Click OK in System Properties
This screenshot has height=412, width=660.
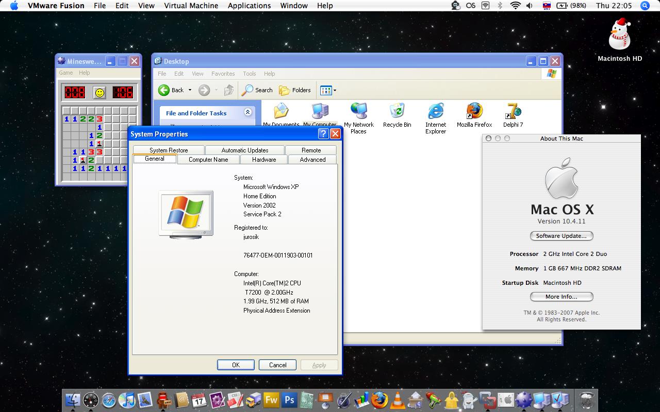(x=236, y=365)
